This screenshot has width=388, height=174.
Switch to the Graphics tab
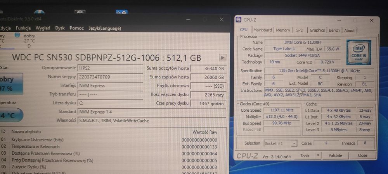coord(317,30)
